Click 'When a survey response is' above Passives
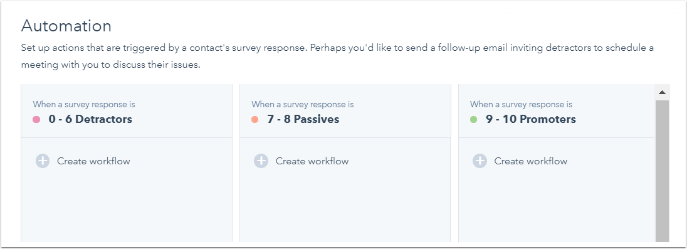The width and height of the screenshot is (687, 249). point(303,104)
